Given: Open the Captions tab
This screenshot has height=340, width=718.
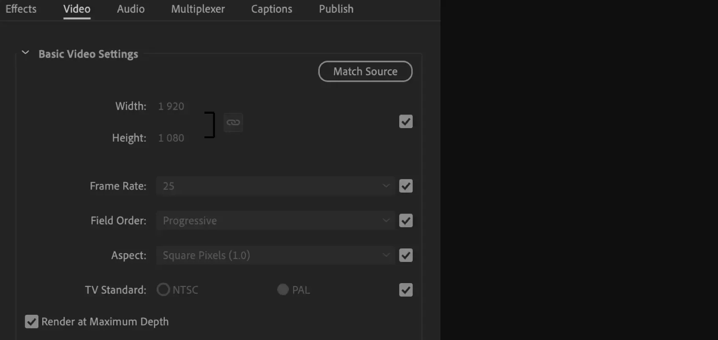Looking at the screenshot, I should [271, 9].
